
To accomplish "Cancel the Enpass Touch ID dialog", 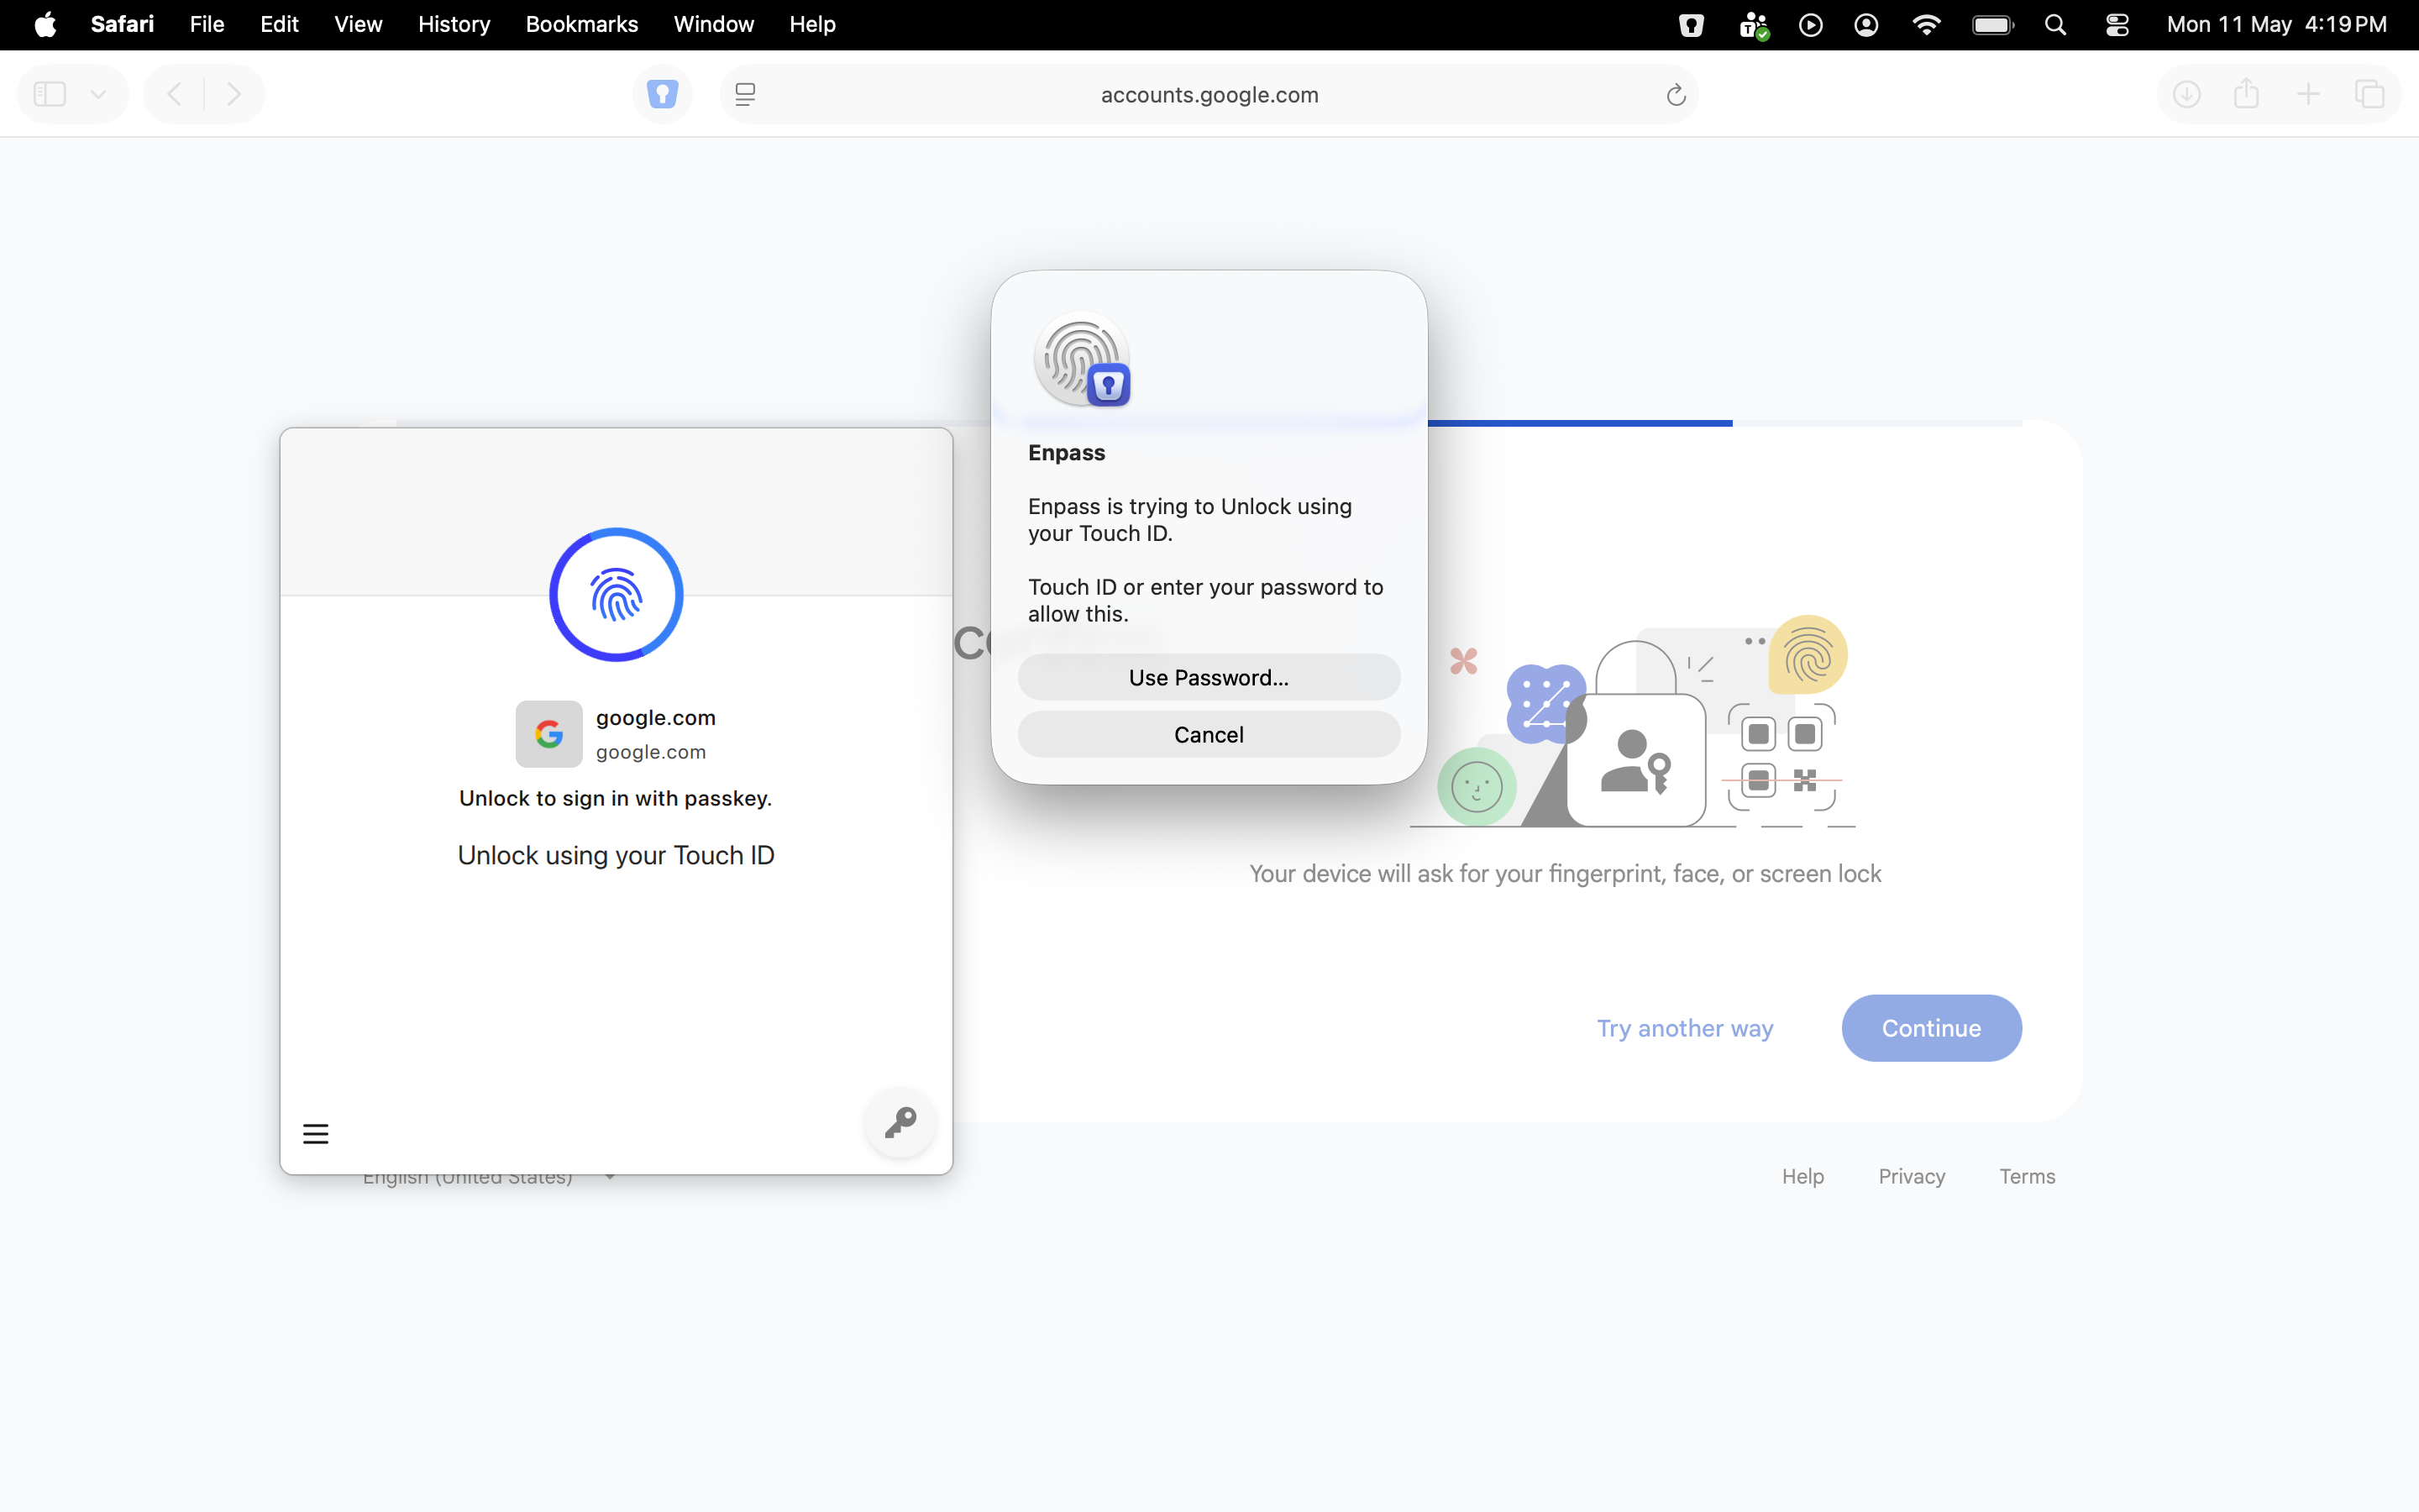I will click(1209, 734).
